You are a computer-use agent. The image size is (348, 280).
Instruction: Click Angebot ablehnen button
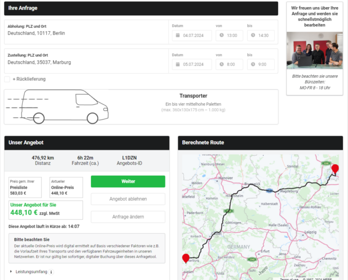click(128, 199)
